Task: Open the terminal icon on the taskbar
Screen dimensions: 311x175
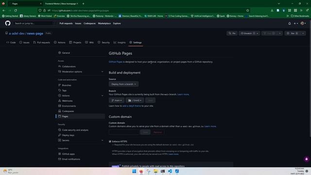Action: pyautogui.click(x=163, y=171)
